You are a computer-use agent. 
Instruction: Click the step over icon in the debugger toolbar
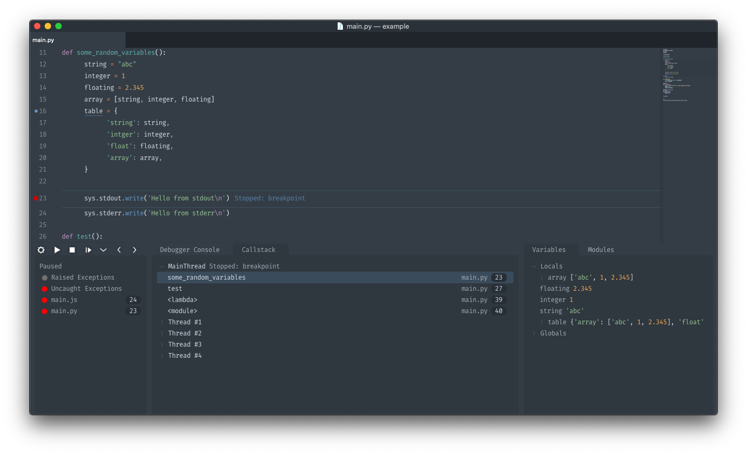[88, 250]
